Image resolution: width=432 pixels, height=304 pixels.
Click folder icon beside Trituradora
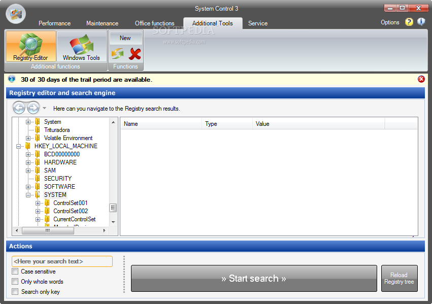click(38, 130)
